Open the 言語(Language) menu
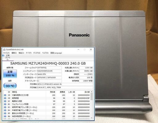This screenshot has height=123, width=158. (x=56, y=53)
